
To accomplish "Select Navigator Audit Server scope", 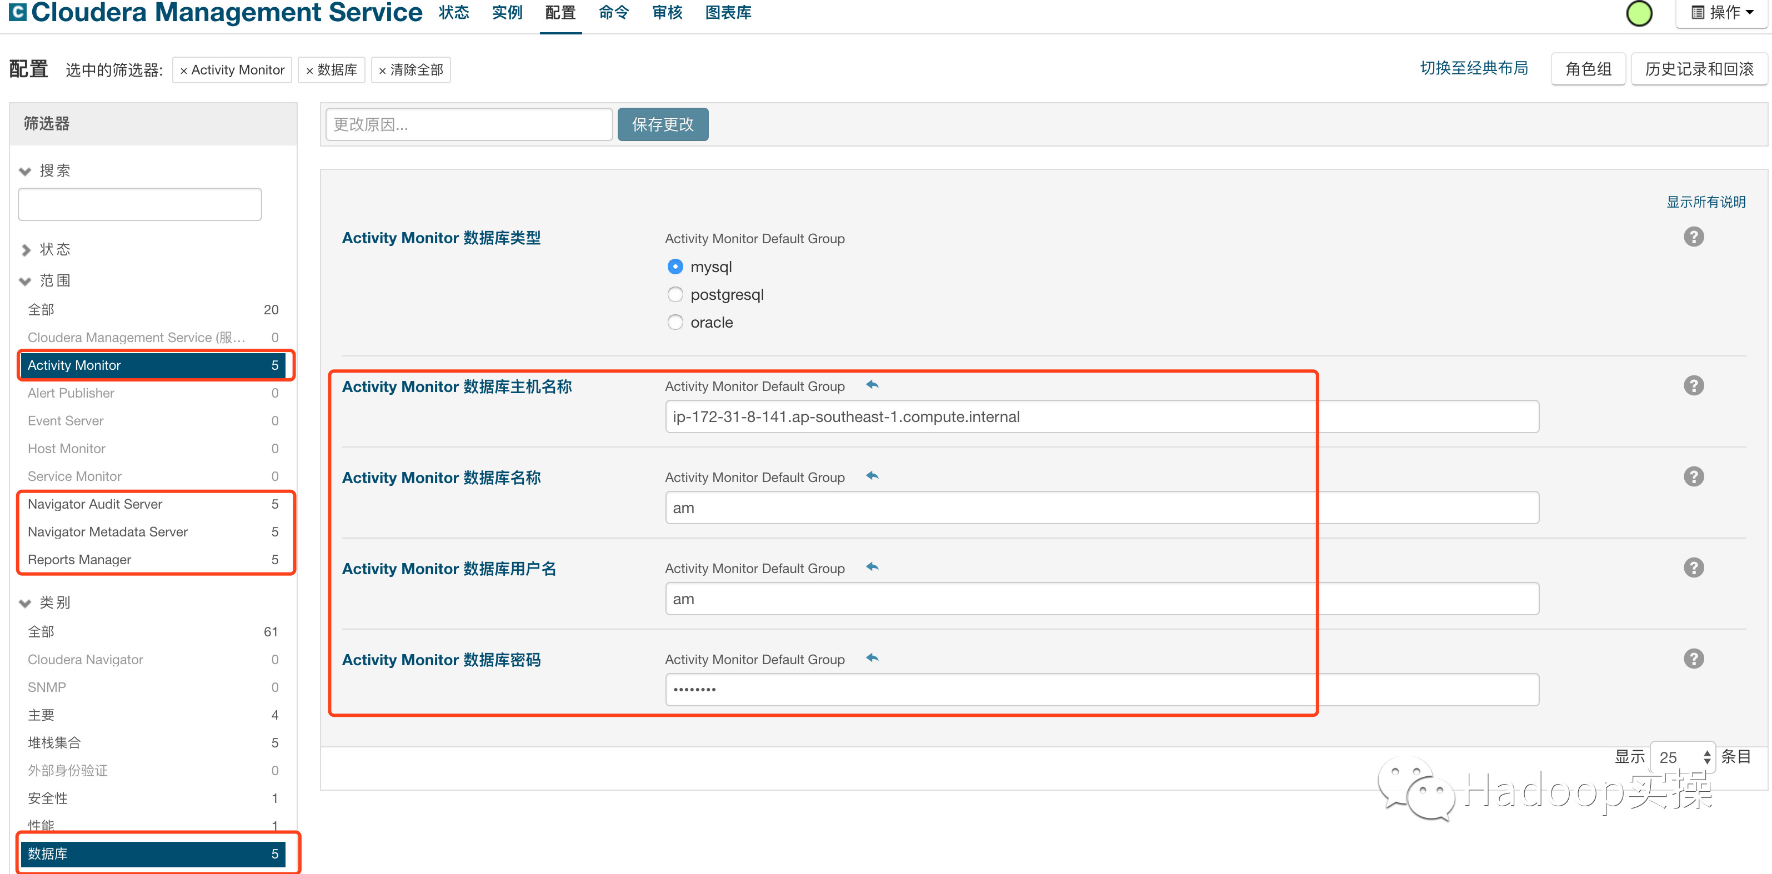I will point(153,504).
